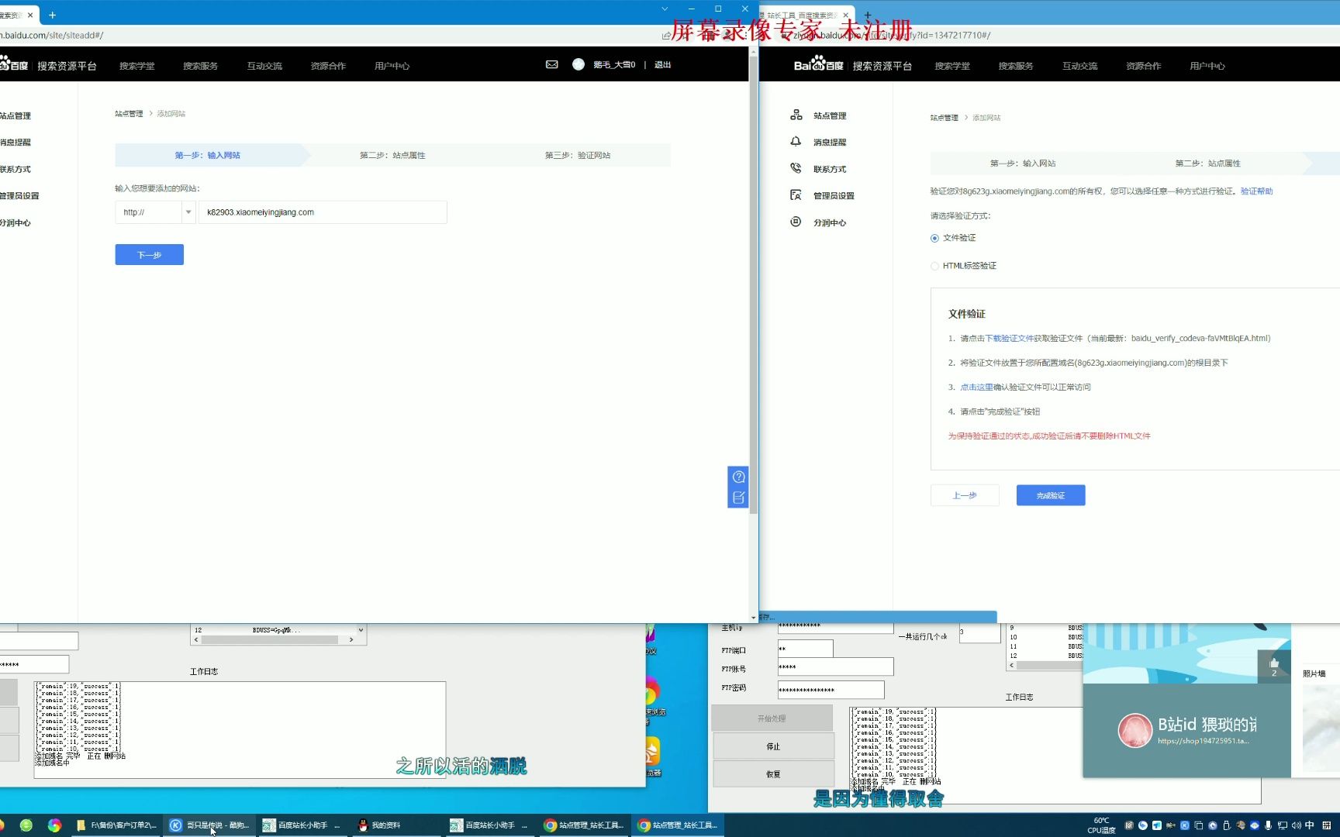The image size is (1340, 837).
Task: Click the tab list chevron in left browser titlebar
Action: [665, 9]
